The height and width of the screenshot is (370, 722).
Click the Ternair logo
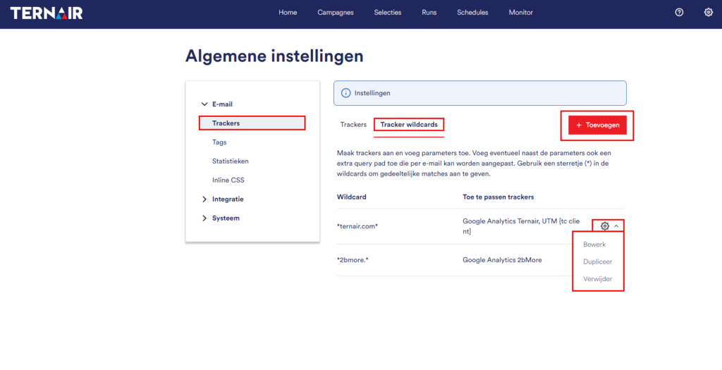[x=47, y=13]
